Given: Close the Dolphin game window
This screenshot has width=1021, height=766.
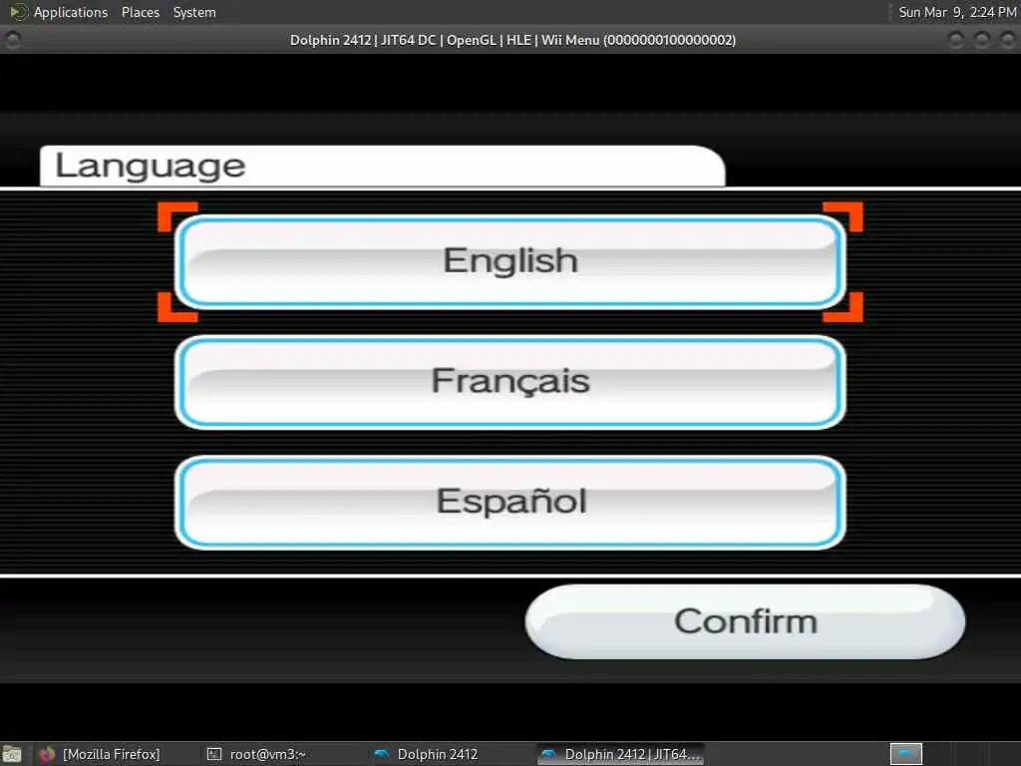Looking at the screenshot, I should 1007,40.
